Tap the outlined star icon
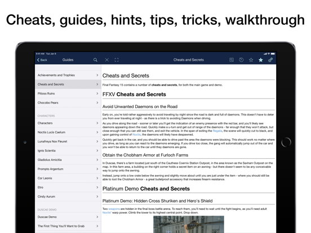The height and width of the screenshot is (233, 311). click(x=251, y=60)
